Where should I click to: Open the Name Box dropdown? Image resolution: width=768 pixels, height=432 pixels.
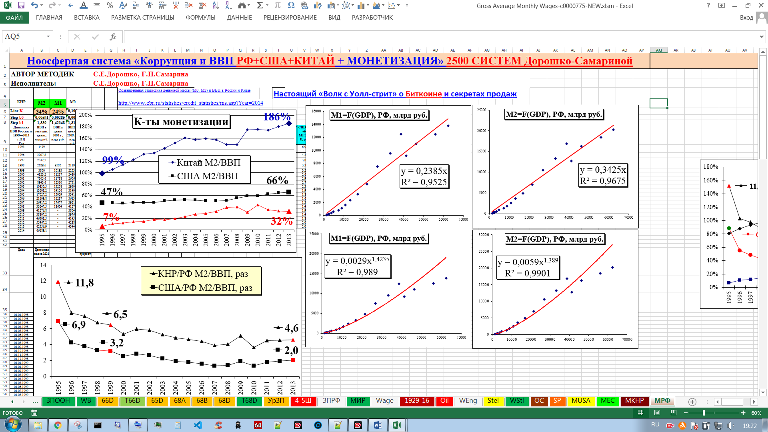point(48,37)
